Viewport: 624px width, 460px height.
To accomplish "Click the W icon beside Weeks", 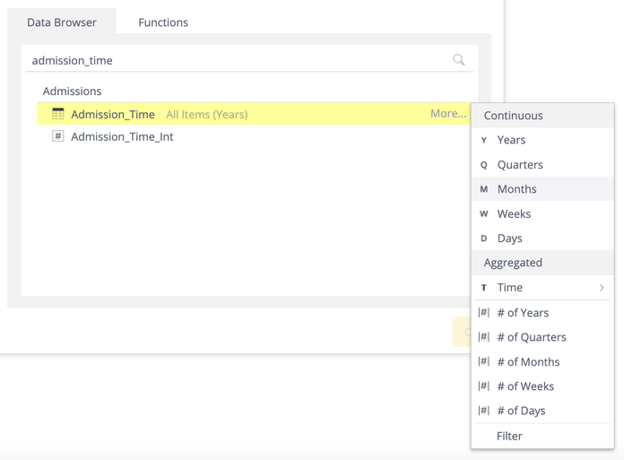I will 484,214.
